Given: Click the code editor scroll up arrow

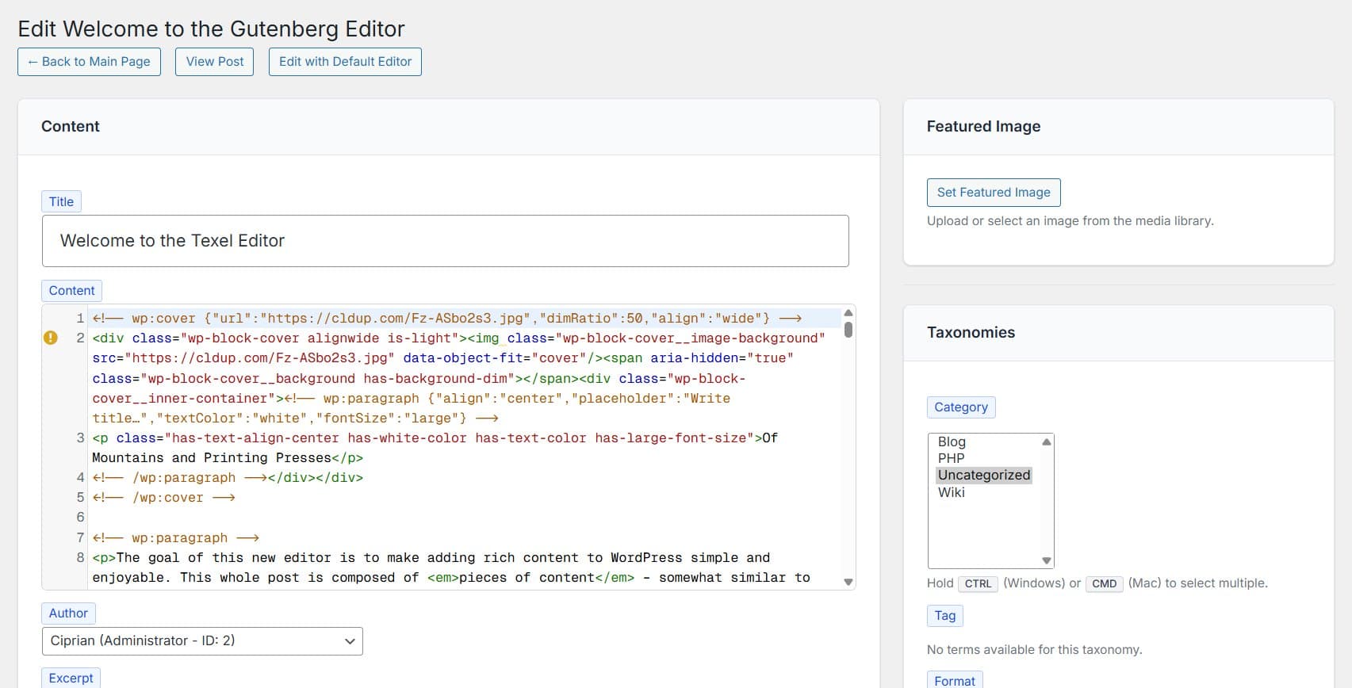Looking at the screenshot, I should pos(848,313).
